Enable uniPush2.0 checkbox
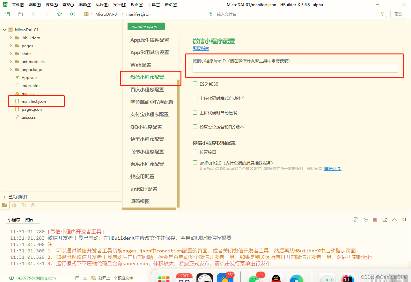The image size is (411, 282). 195,163
